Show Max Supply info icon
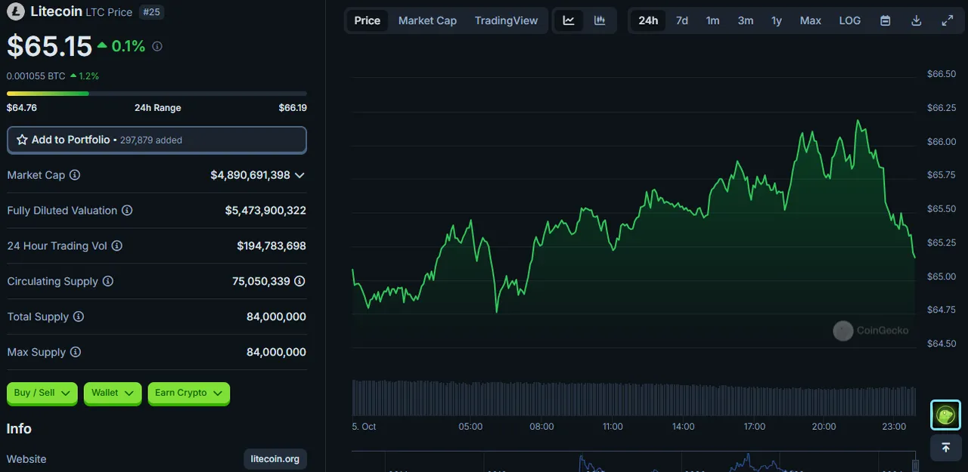This screenshot has width=968, height=472. coord(76,353)
